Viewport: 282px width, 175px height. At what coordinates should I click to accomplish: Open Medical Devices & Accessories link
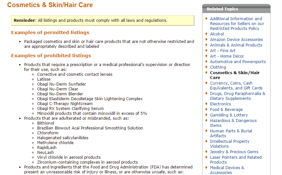(x=227, y=170)
